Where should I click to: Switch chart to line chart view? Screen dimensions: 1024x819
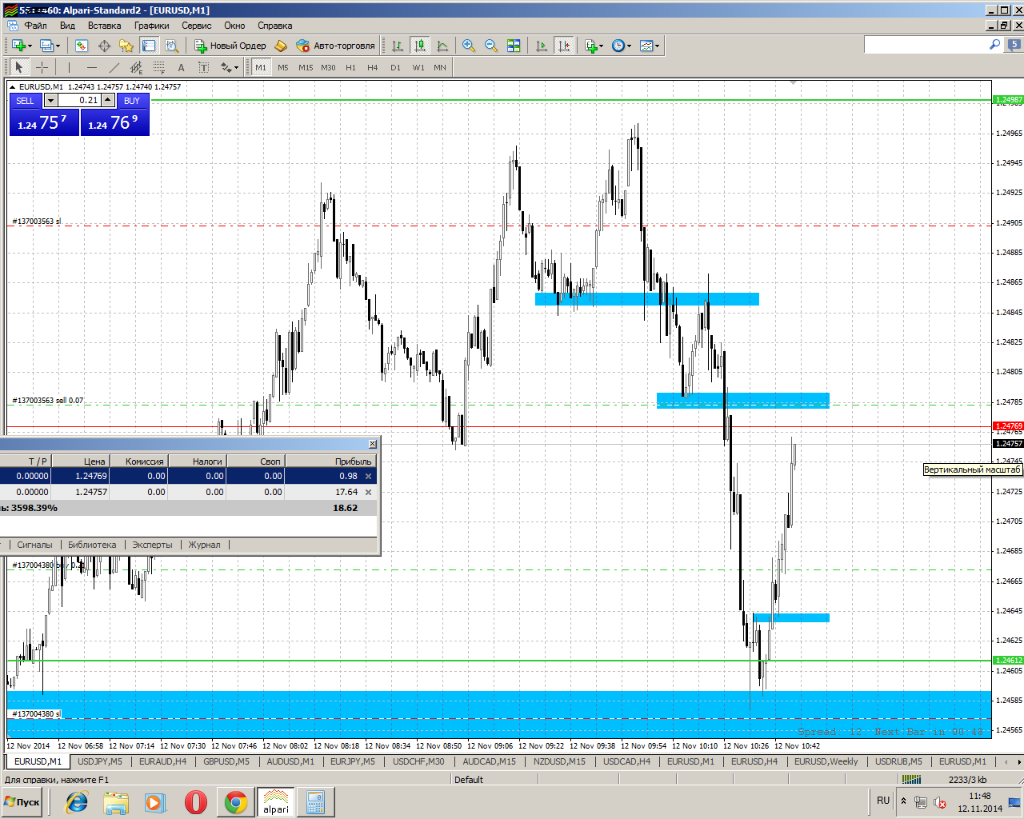442,46
